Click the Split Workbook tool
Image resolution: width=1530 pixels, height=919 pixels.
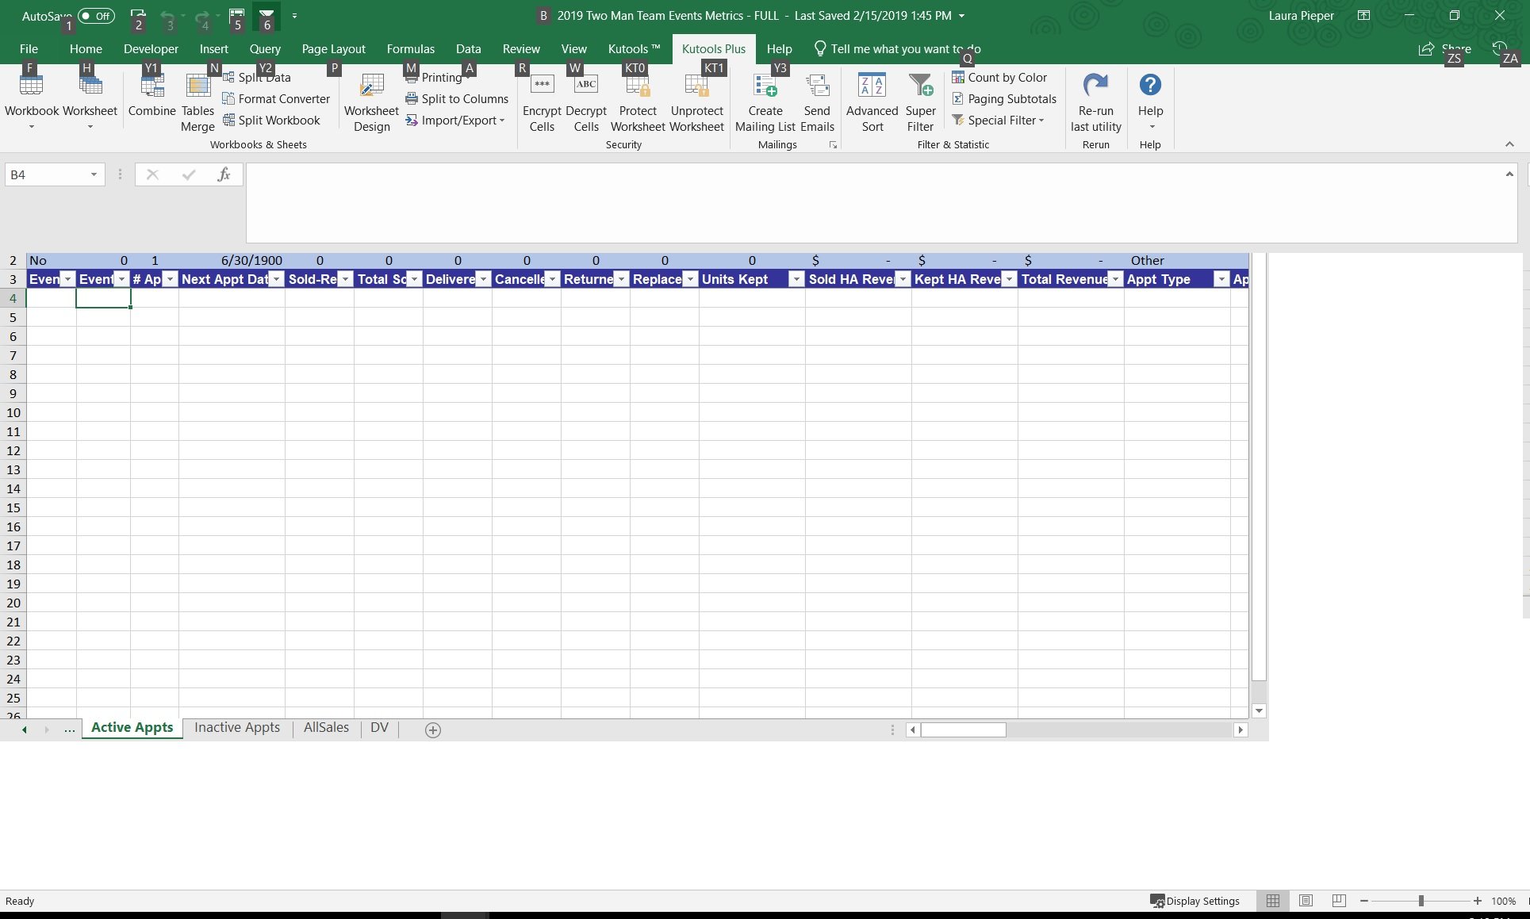[271, 121]
